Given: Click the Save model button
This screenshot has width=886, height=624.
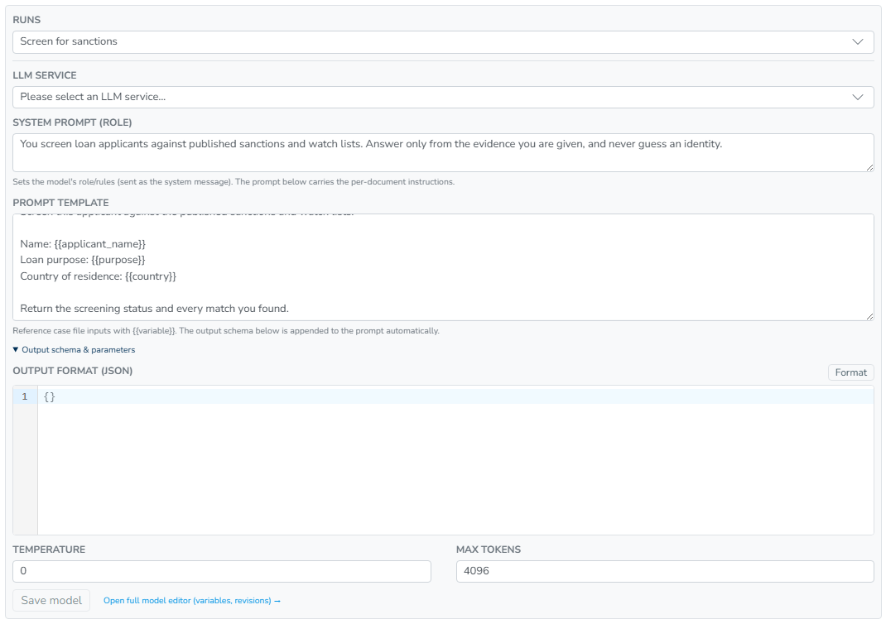Looking at the screenshot, I should [x=51, y=600].
